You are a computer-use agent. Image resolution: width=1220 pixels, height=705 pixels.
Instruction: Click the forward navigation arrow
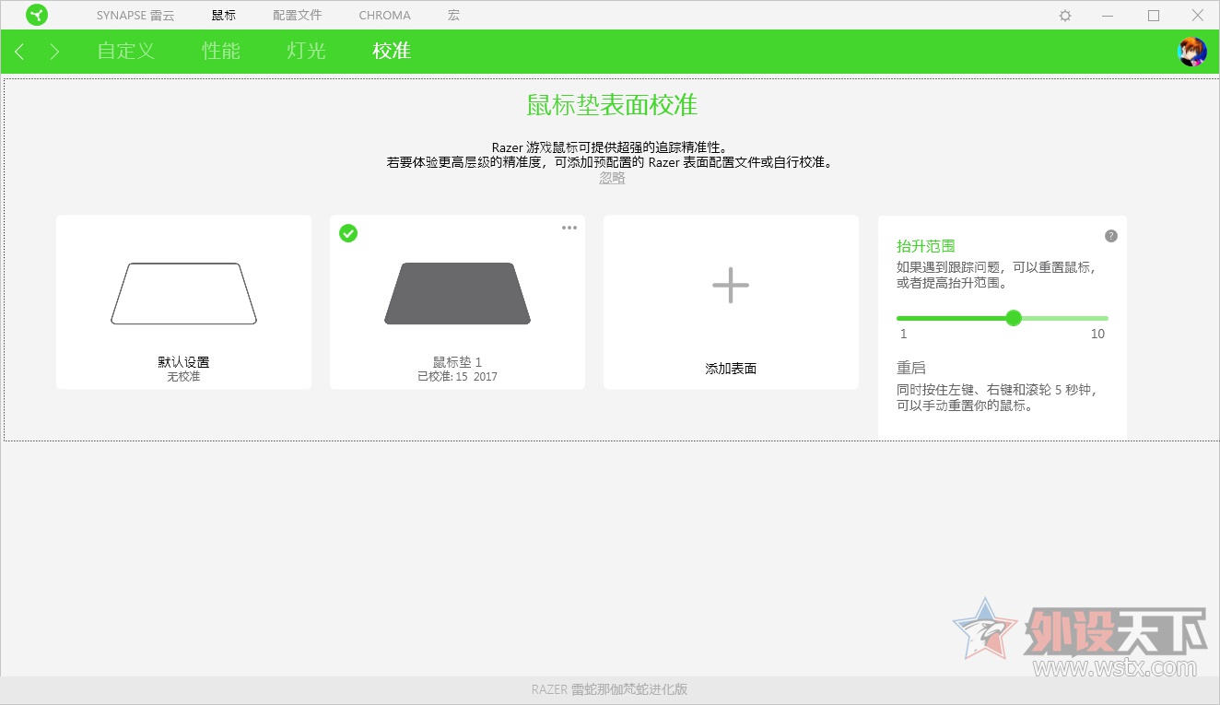click(53, 52)
